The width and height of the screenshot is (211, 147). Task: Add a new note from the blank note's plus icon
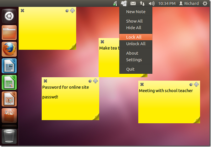(72, 11)
